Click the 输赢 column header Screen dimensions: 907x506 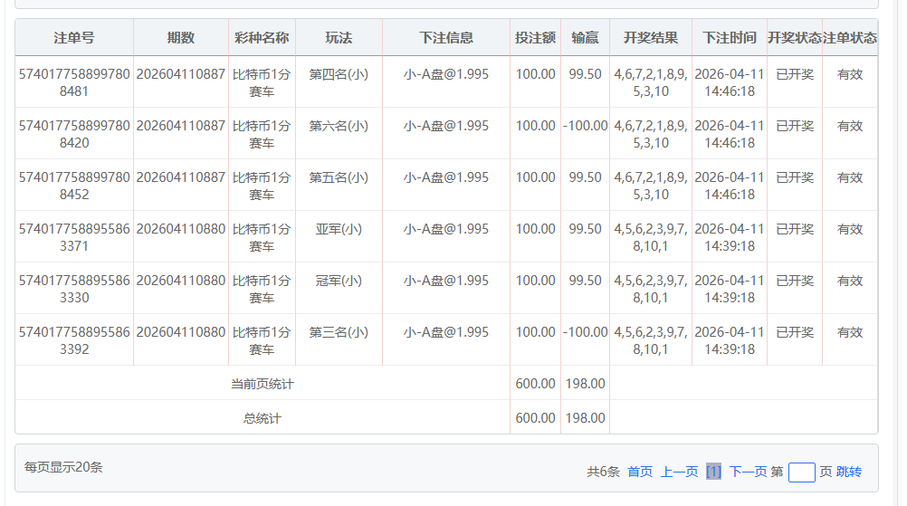(x=585, y=38)
